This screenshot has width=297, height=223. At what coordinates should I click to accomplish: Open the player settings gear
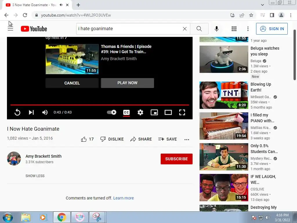[140, 112]
